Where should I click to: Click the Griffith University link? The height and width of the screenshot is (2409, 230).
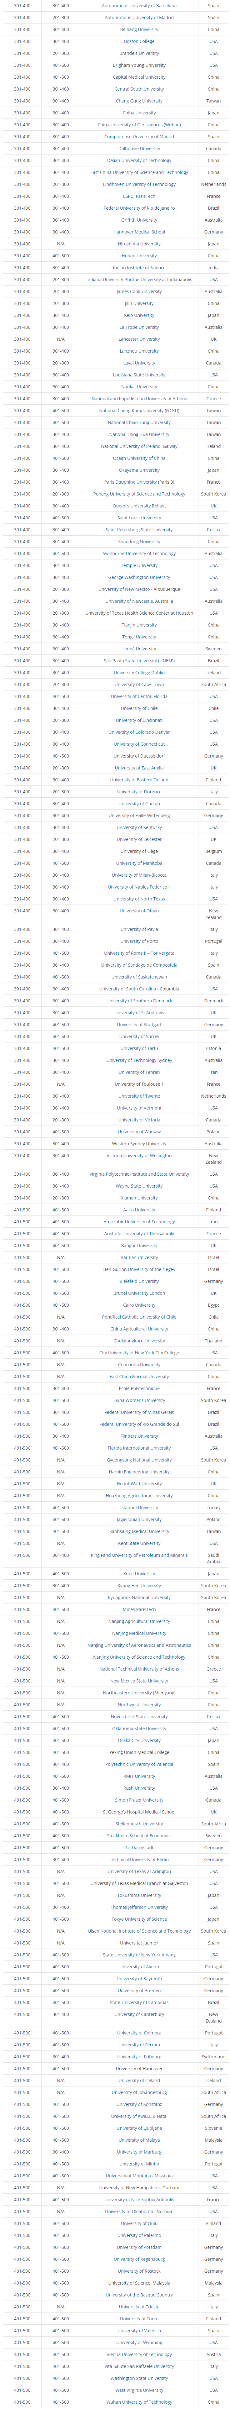139,220
